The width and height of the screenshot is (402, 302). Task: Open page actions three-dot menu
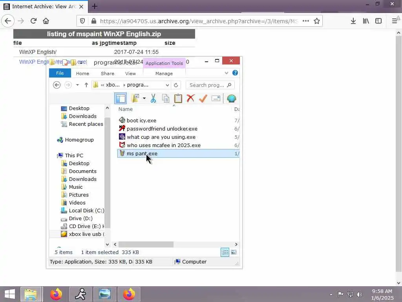point(305,21)
